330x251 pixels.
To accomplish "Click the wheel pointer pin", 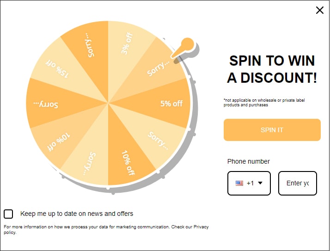I will click(x=186, y=45).
